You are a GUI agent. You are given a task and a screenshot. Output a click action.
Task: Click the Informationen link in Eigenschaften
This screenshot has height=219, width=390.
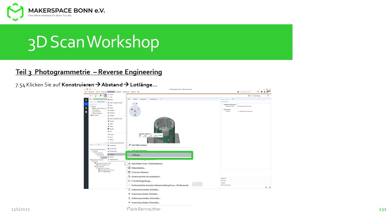pyautogui.click(x=225, y=102)
